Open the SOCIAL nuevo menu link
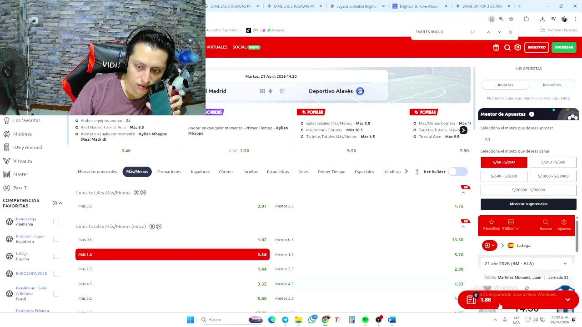The width and height of the screenshot is (582, 327). 246,47
